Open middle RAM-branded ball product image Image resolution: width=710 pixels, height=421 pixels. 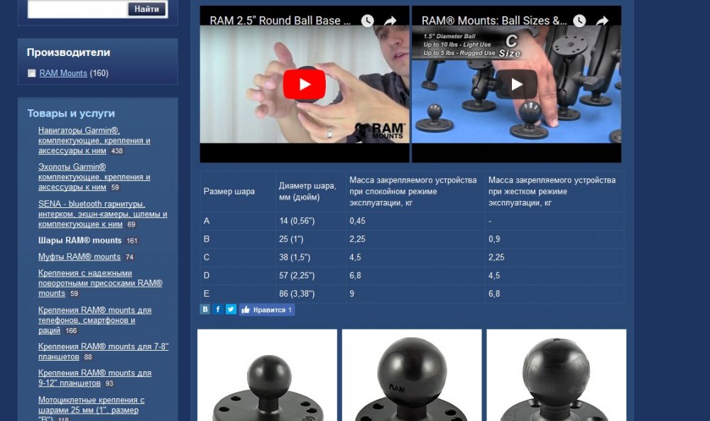[x=412, y=375]
